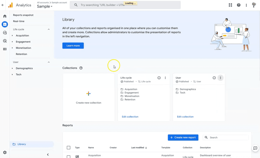Edit the Life cycle collection
This screenshot has height=158, width=260.
tap(130, 117)
